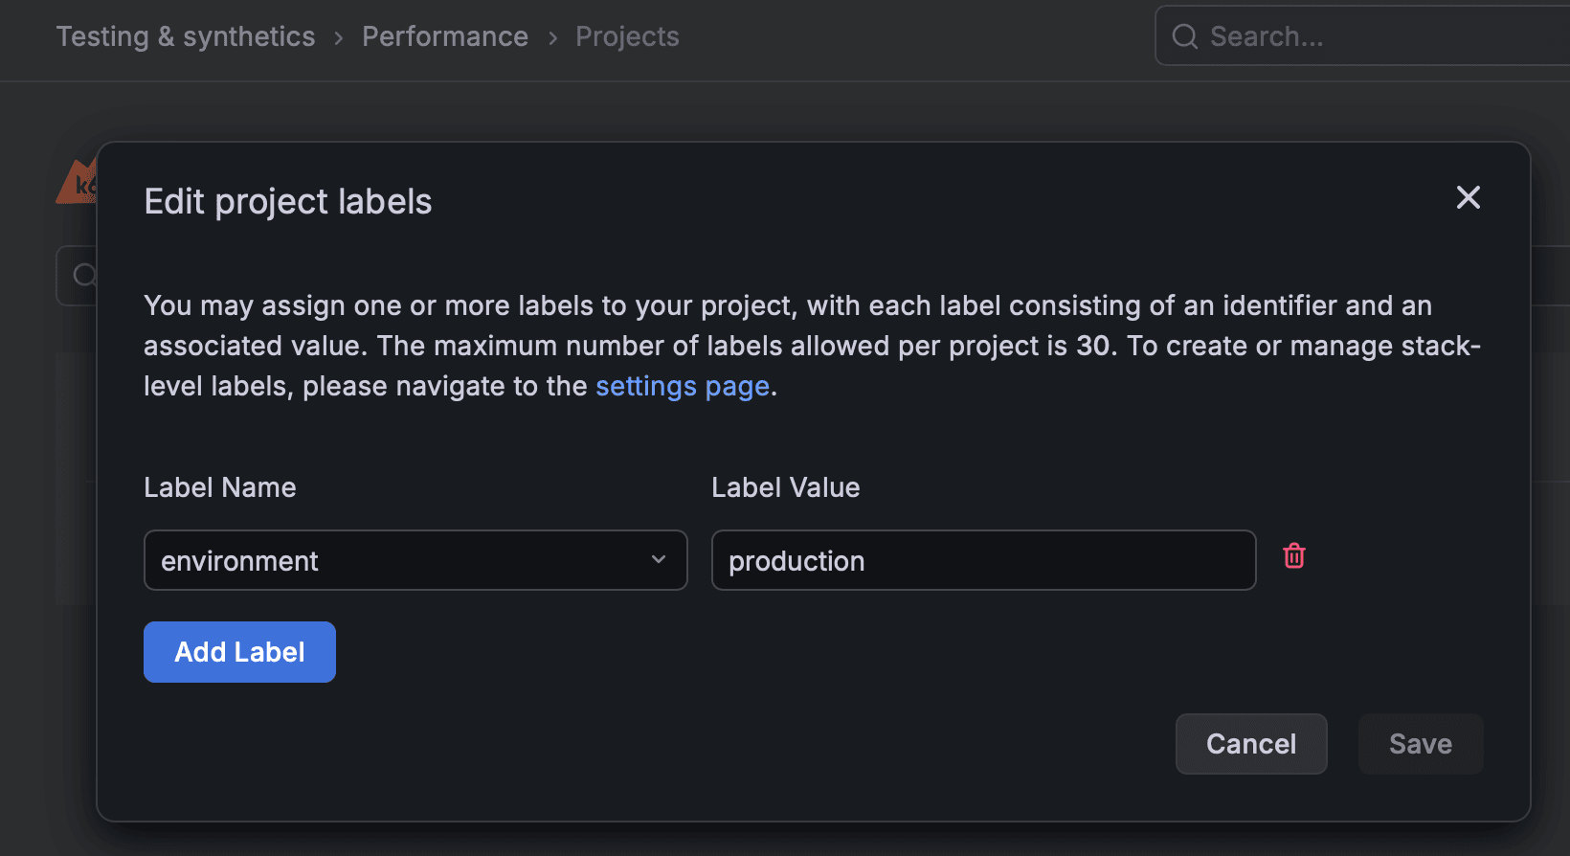Viewport: 1570px width, 856px height.
Task: Click the Save button
Action: tap(1421, 744)
